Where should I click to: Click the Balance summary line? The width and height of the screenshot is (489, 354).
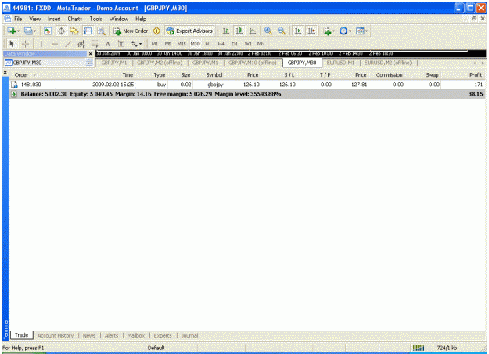(247, 94)
